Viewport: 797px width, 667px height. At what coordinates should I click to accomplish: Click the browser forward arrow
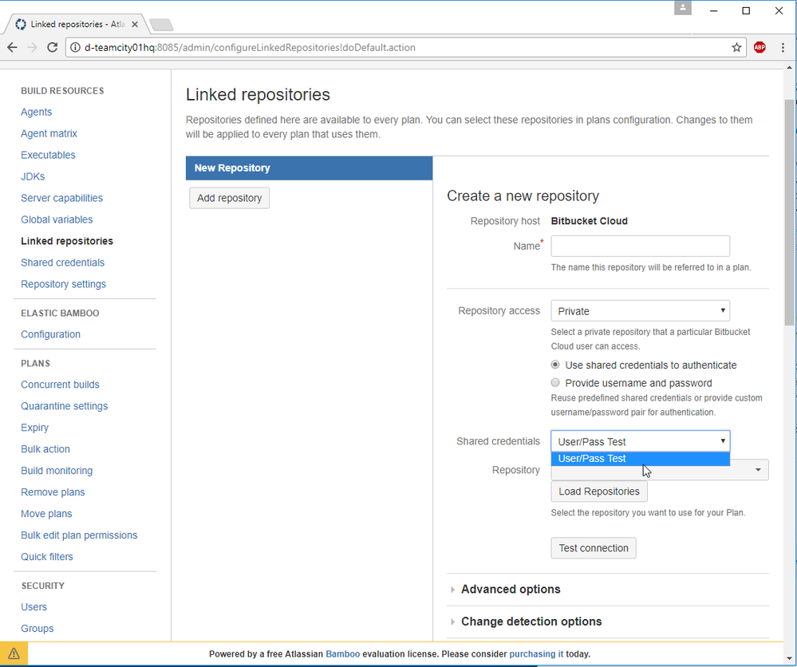point(32,47)
